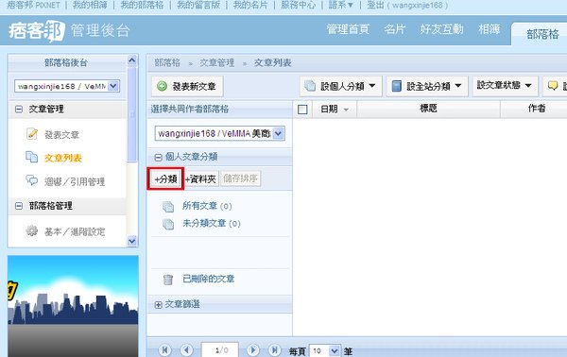Go to the next page of the pager

click(x=252, y=350)
